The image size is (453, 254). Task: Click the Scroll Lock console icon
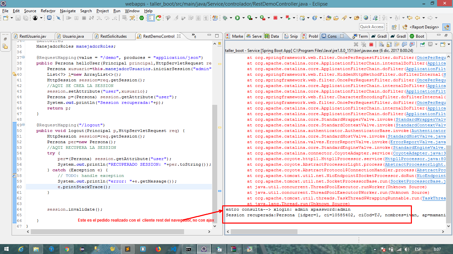[389, 44]
